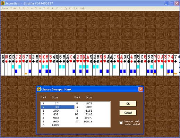Open the Help menu
The width and height of the screenshot is (180, 138).
83,8
